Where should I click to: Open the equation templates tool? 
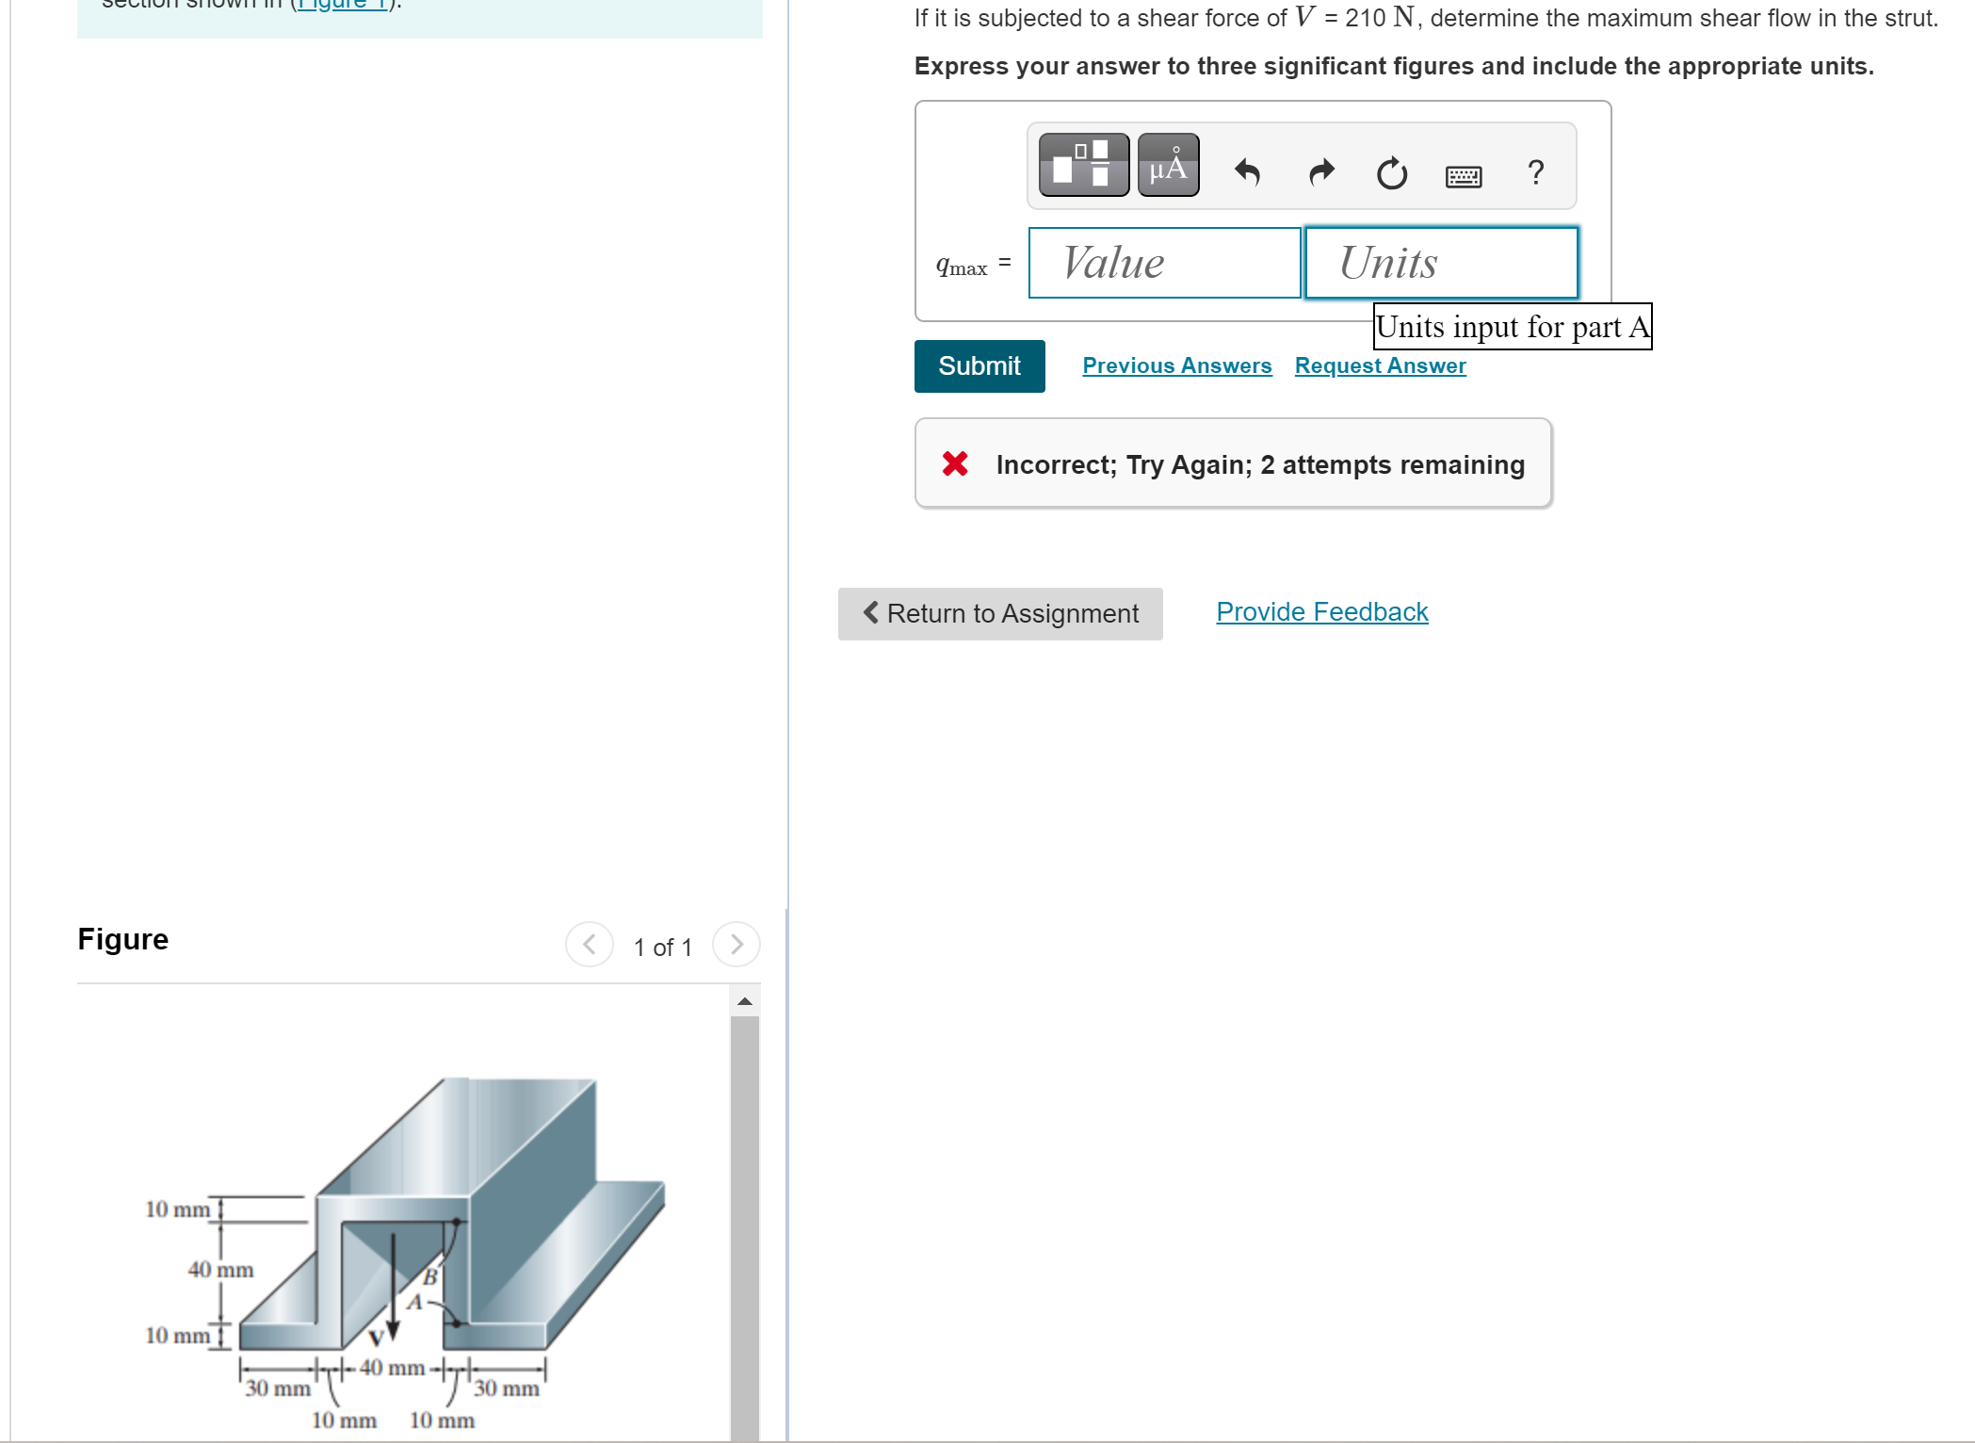click(1083, 166)
